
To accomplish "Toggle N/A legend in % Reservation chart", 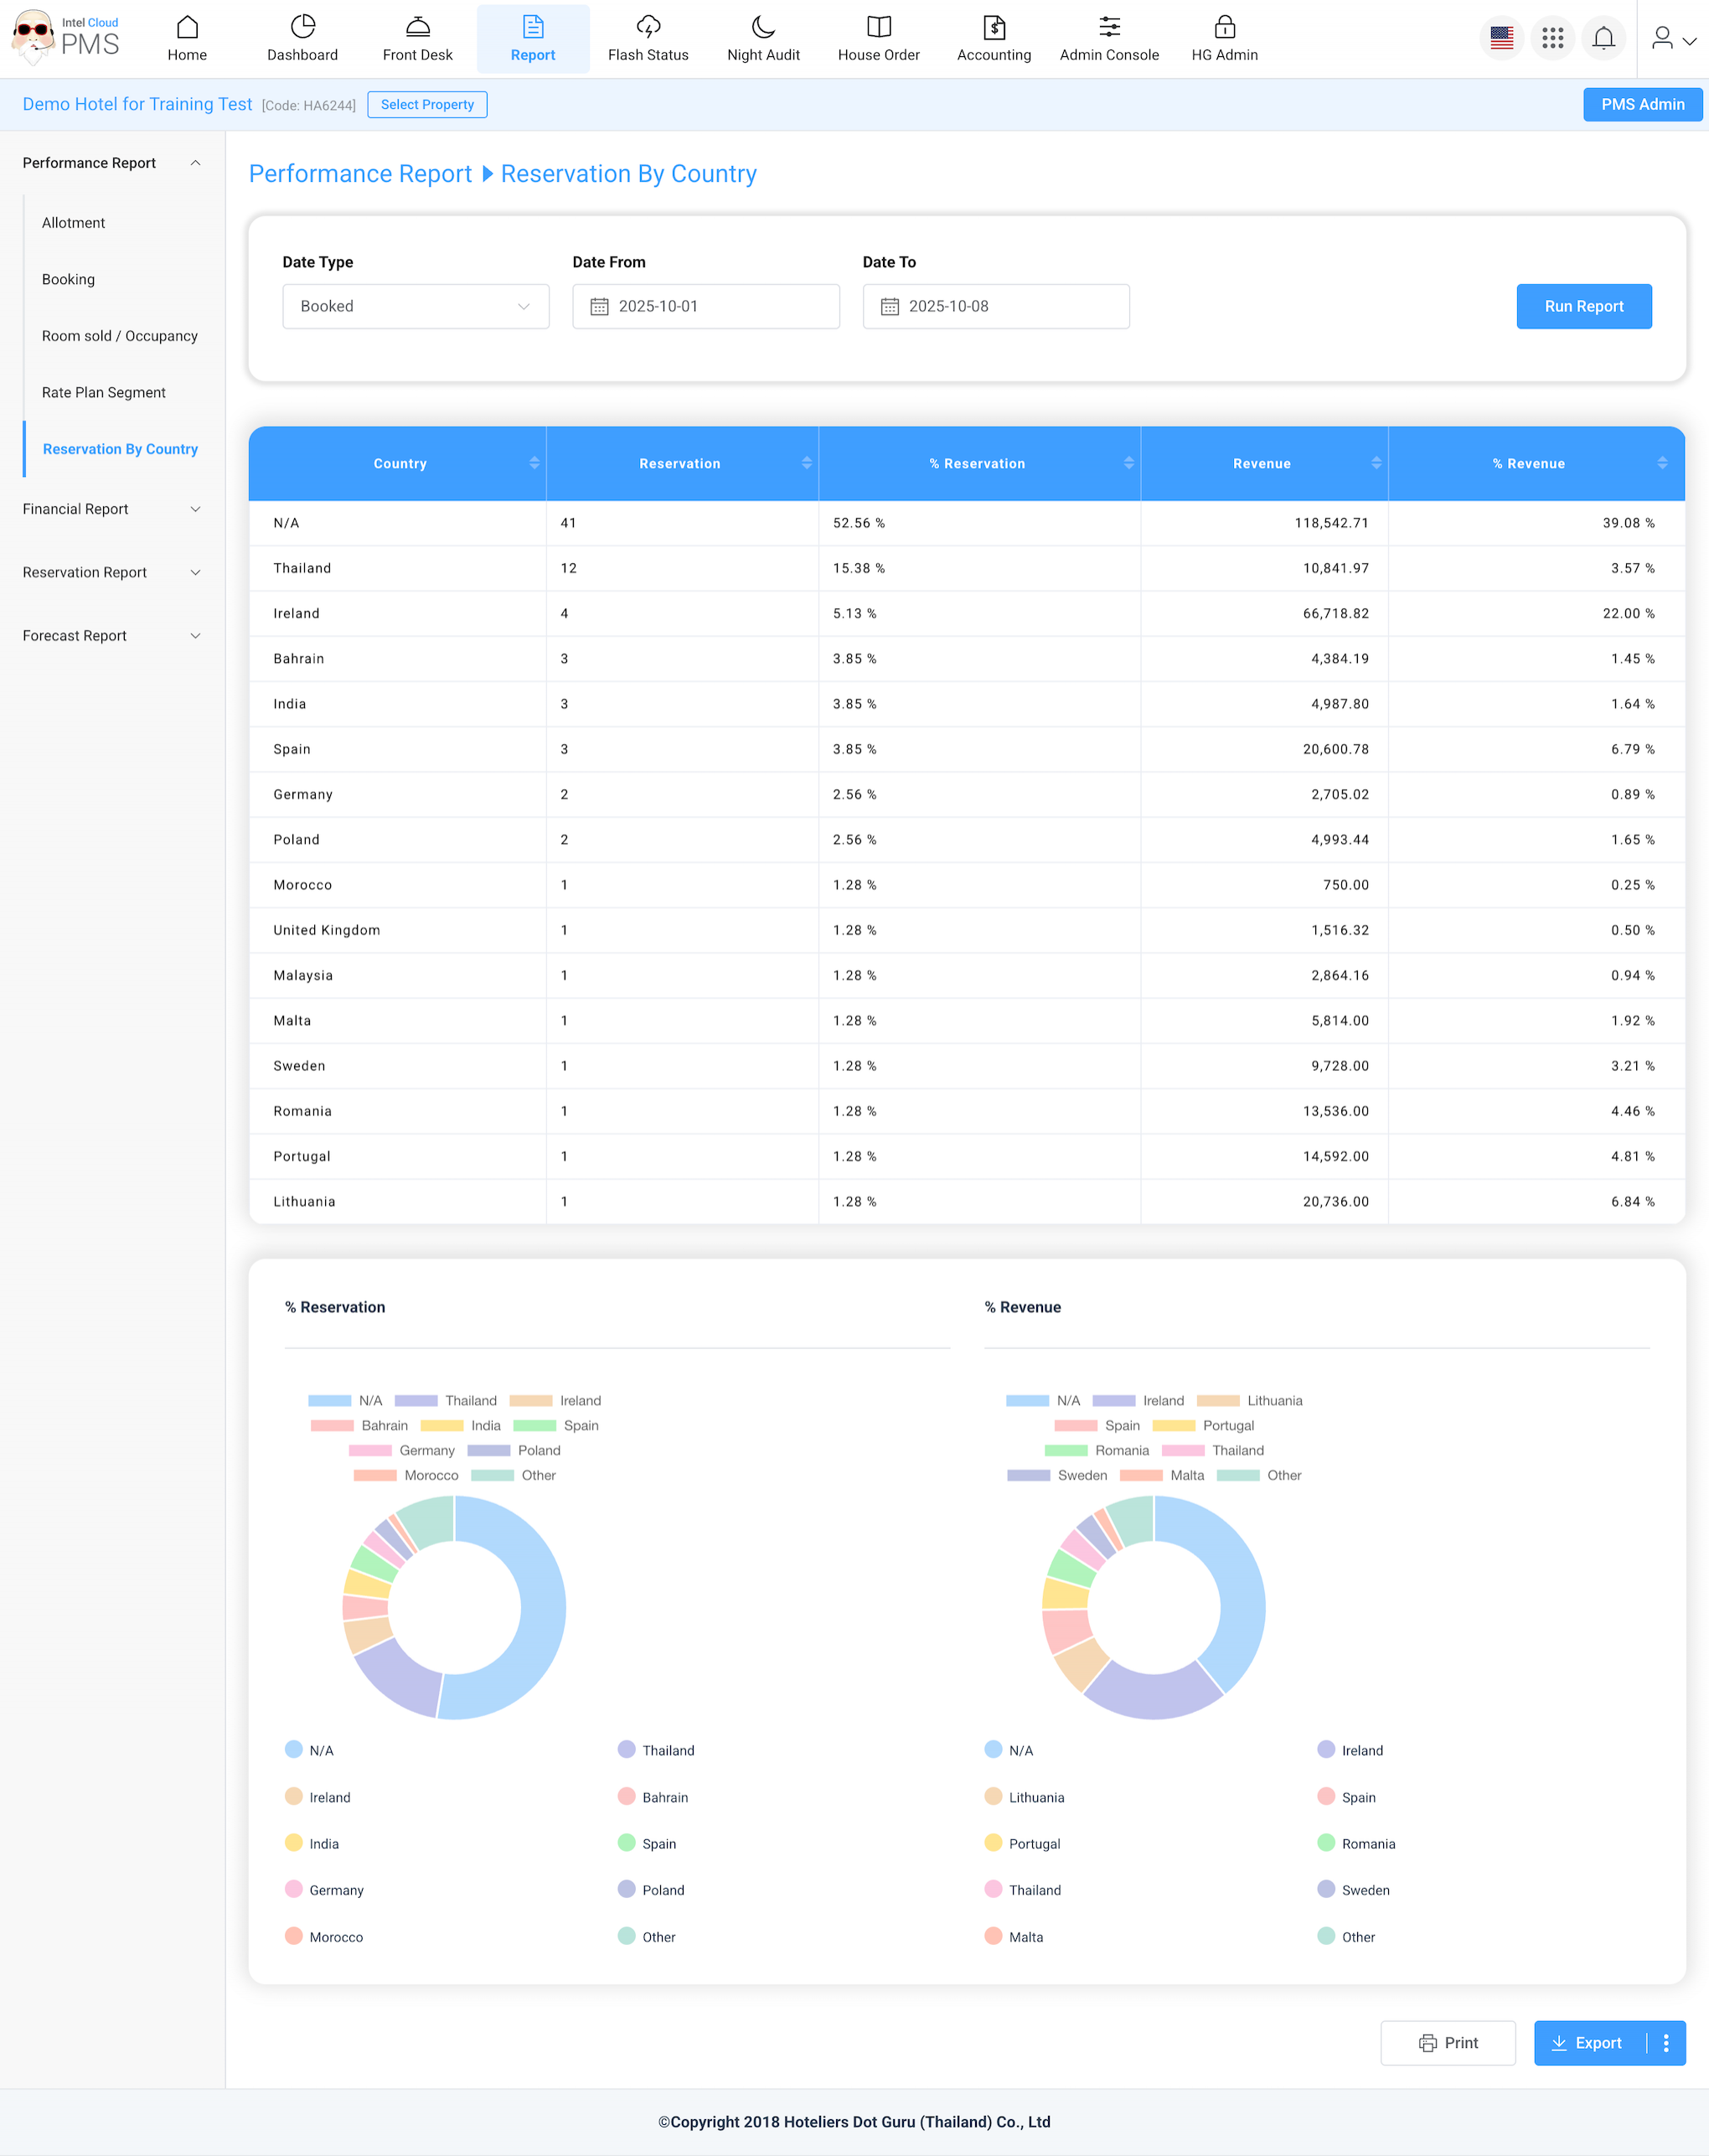I will (345, 1400).
